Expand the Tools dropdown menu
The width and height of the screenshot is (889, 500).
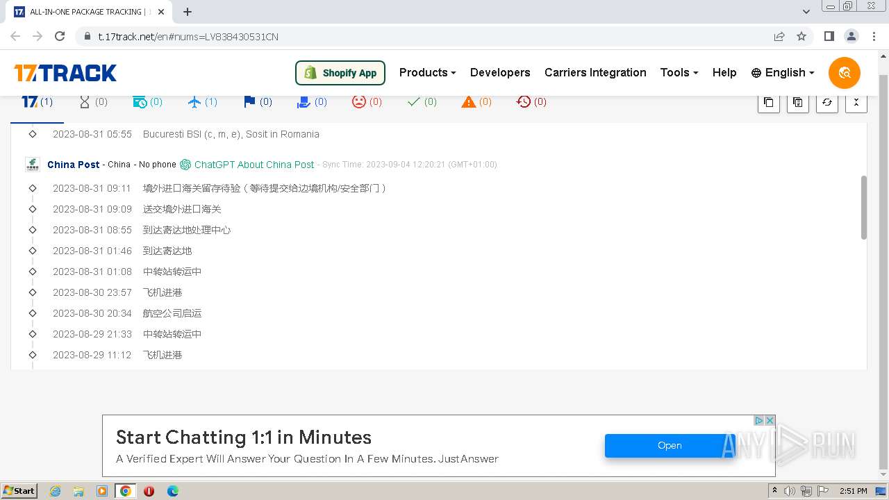(x=679, y=72)
